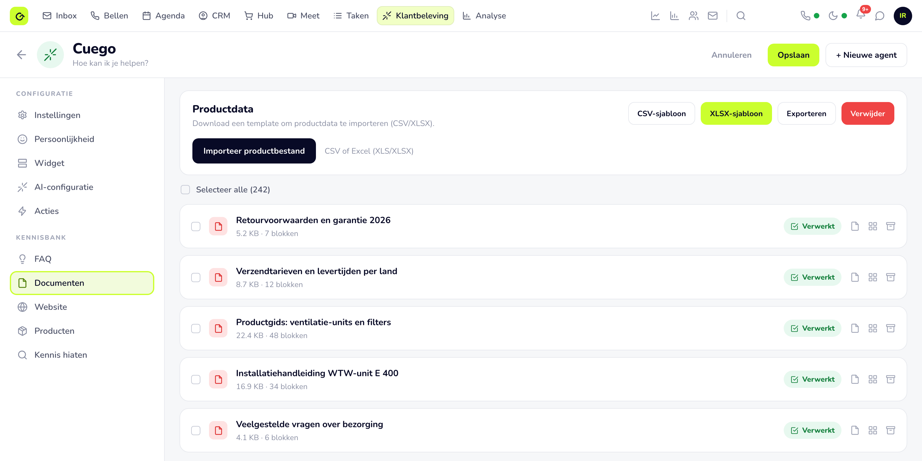Viewport: 922px width, 461px height.
Task: Open the Agenda tab
Action: [x=164, y=16]
